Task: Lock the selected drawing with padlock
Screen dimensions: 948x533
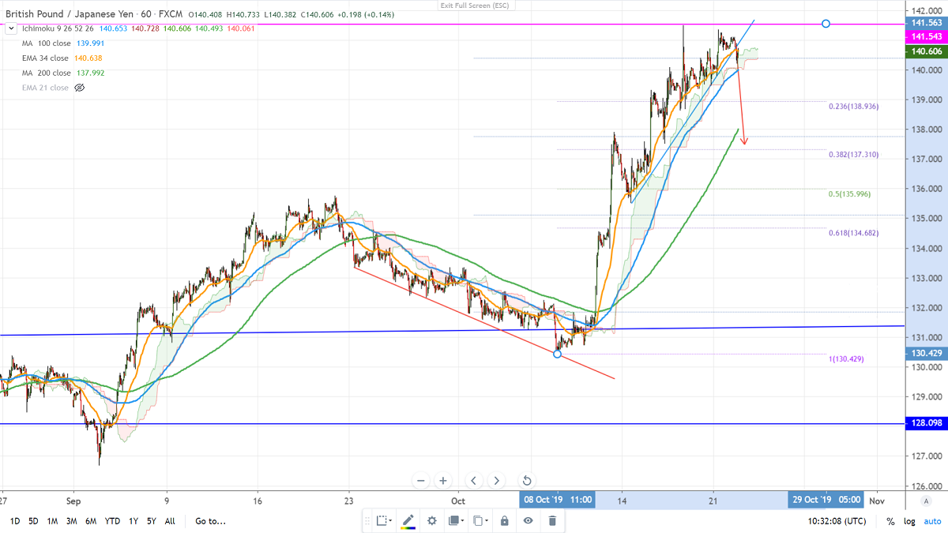Action: tap(504, 520)
